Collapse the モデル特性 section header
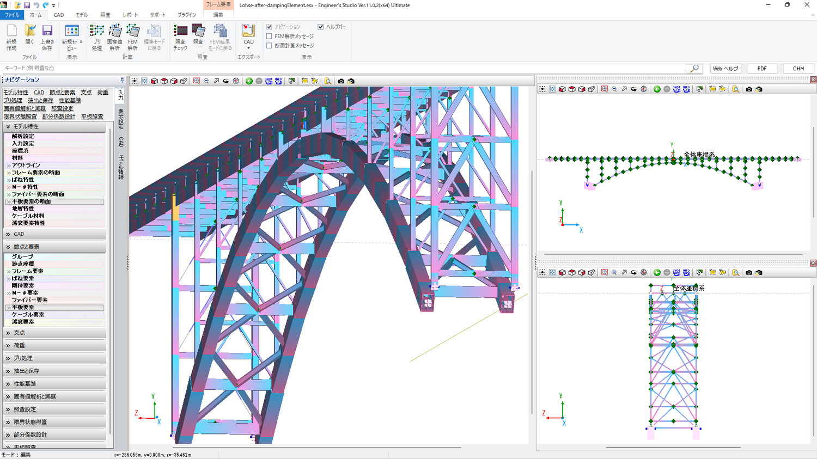Image resolution: width=817 pixels, height=459 pixels. (26, 126)
